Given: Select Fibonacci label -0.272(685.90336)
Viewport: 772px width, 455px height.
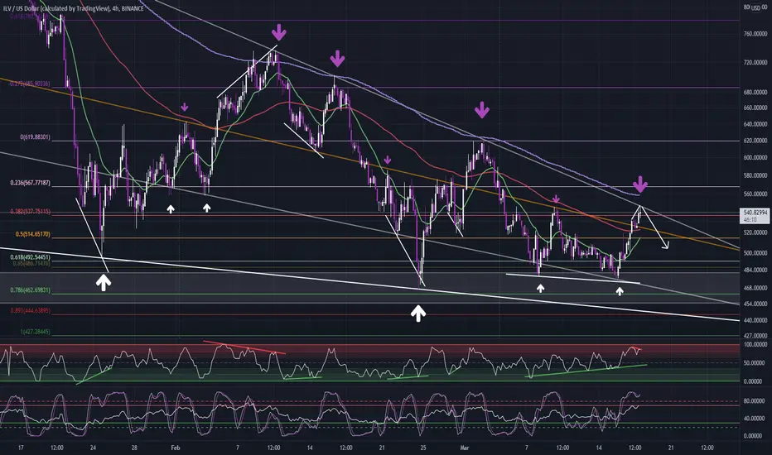Looking at the screenshot, I should (x=29, y=84).
